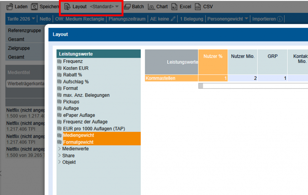Select the highlighted Mediengewicht item

[x=79, y=135]
